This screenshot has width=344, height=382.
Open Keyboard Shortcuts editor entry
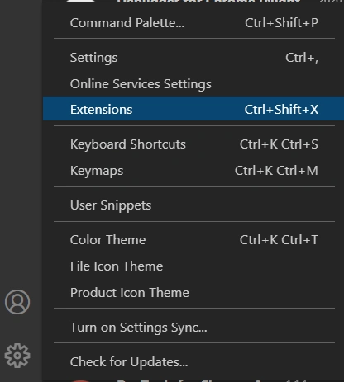click(194, 144)
